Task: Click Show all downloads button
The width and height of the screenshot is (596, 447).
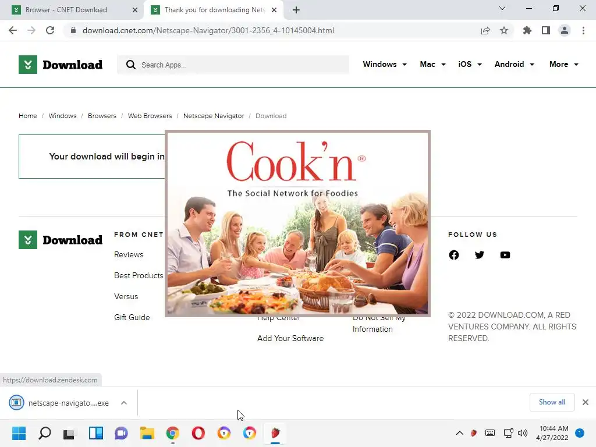Action: 552,402
